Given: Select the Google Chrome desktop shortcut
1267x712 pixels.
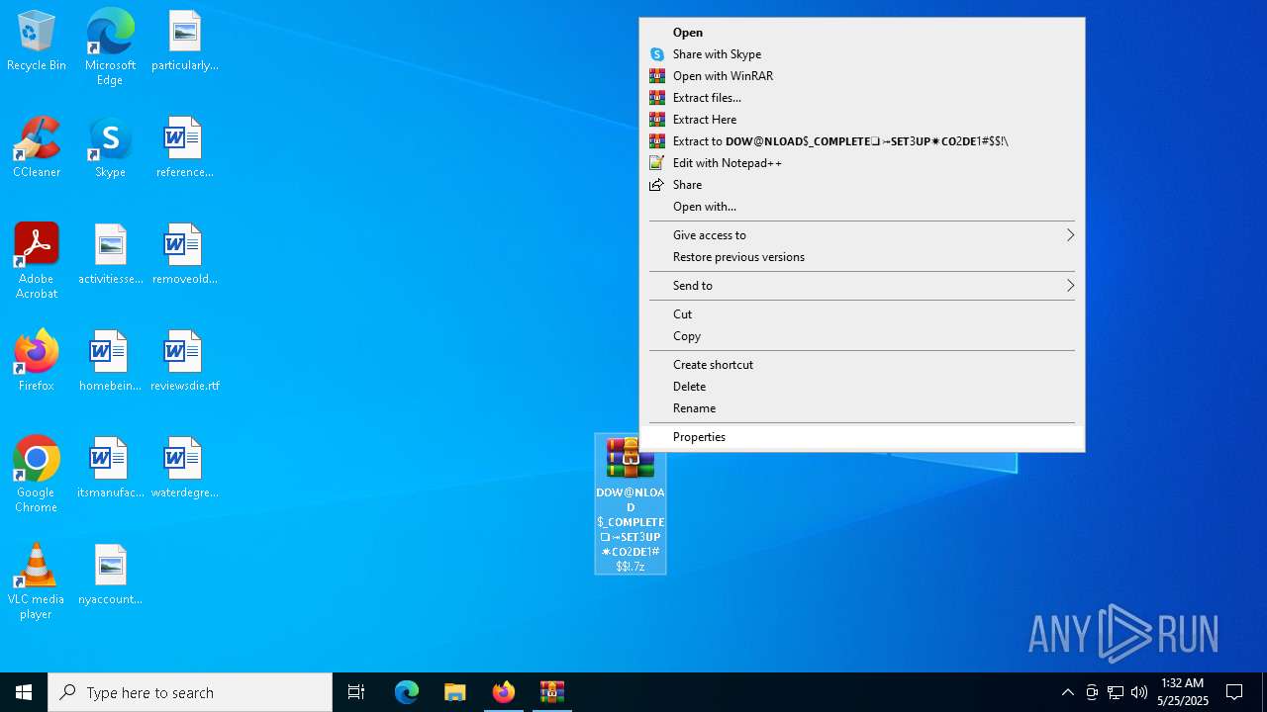Looking at the screenshot, I should click(37, 476).
